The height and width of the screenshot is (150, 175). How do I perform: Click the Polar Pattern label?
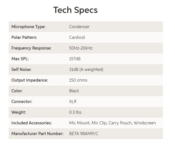(x=24, y=37)
